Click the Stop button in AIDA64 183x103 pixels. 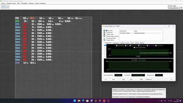[114, 80]
